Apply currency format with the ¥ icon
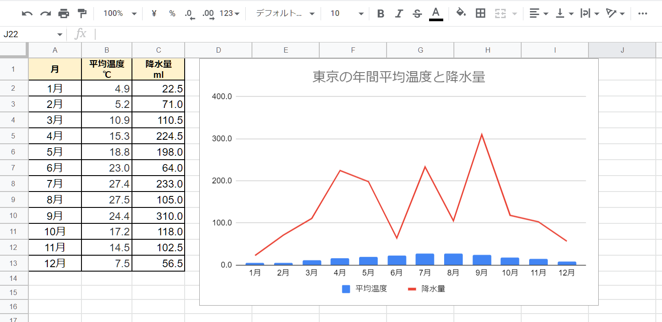662x322 pixels. click(154, 14)
